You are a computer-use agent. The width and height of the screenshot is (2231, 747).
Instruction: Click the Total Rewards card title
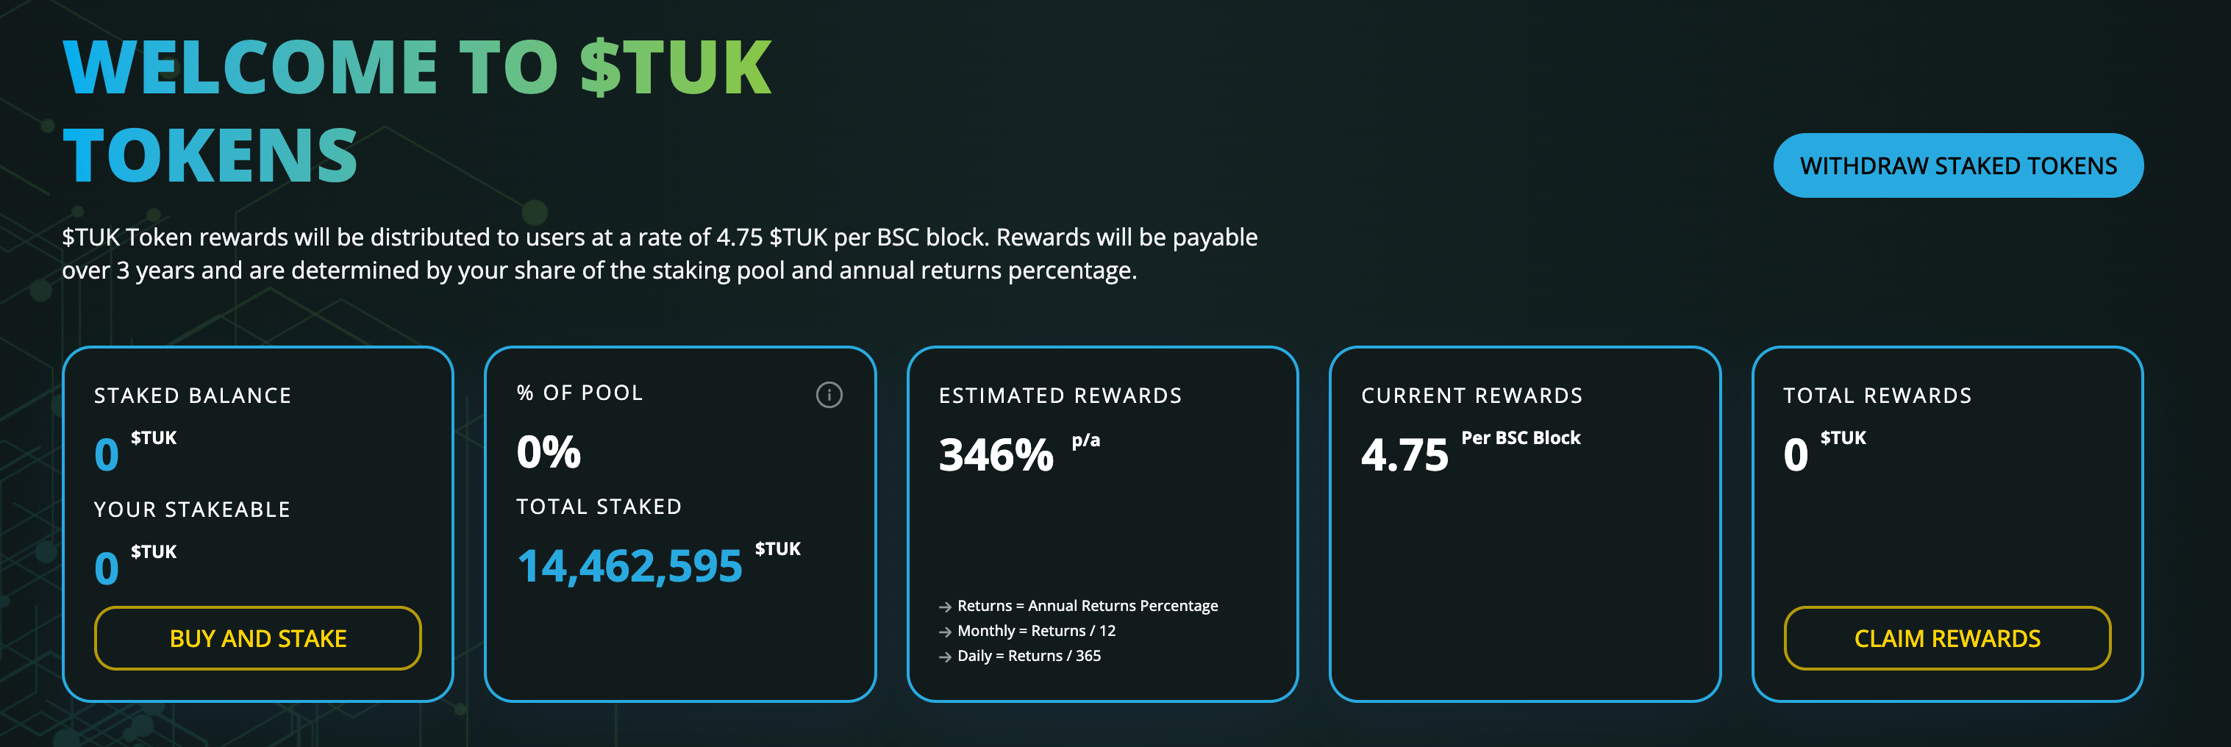(x=1877, y=396)
